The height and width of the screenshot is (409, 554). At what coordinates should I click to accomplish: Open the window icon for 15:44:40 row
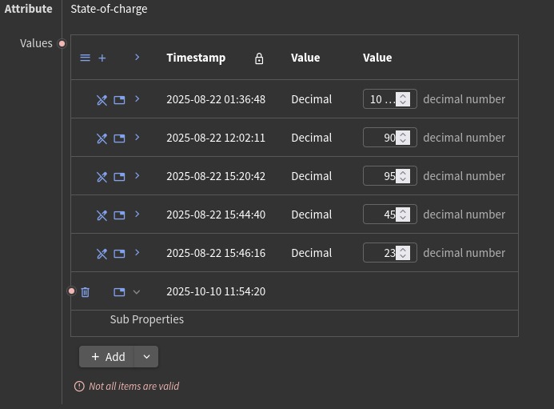click(119, 215)
